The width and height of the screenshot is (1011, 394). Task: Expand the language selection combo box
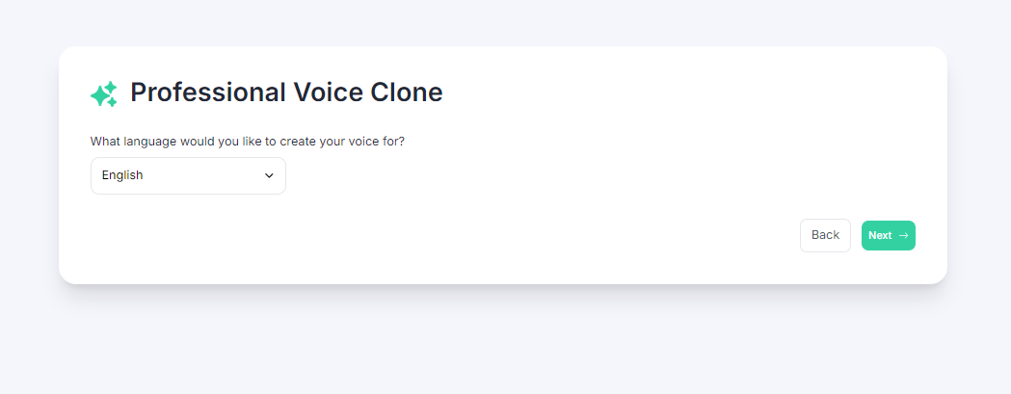[x=188, y=175]
